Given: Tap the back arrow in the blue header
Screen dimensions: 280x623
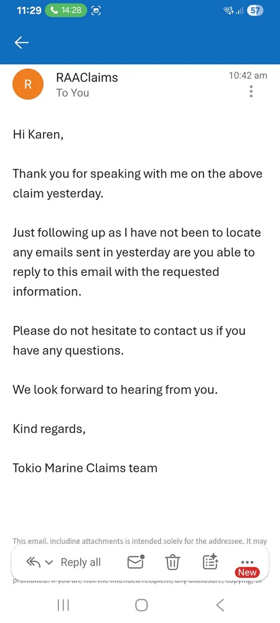Looking at the screenshot, I should pyautogui.click(x=21, y=42).
